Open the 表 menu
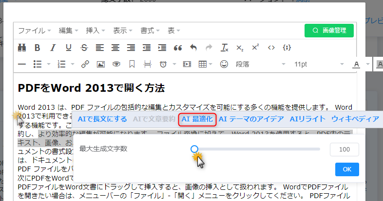Image resolution: width=383 pixels, height=201 pixels. pyautogui.click(x=173, y=31)
